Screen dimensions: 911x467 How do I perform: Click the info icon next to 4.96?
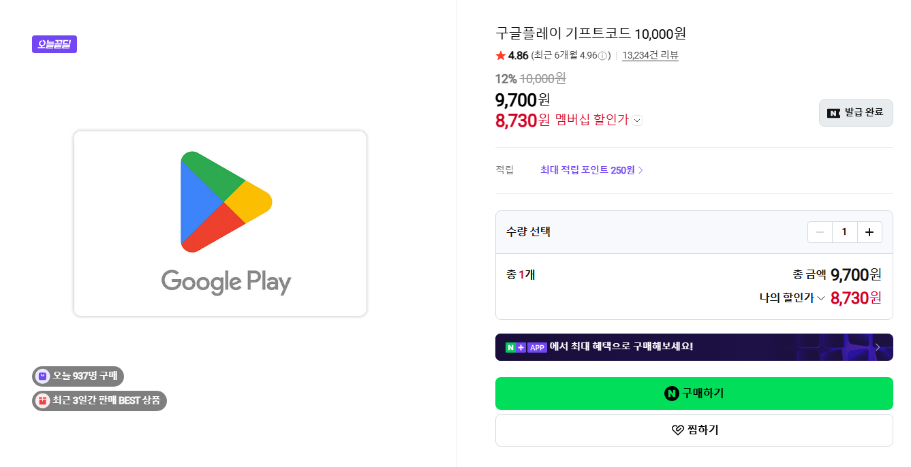point(602,55)
